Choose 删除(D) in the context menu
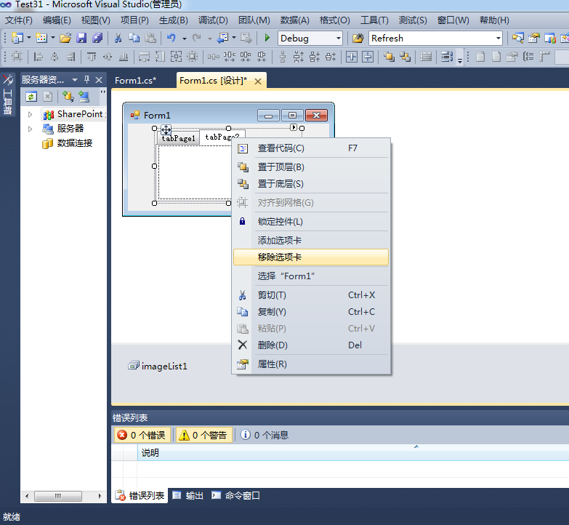The image size is (569, 525). pyautogui.click(x=311, y=345)
